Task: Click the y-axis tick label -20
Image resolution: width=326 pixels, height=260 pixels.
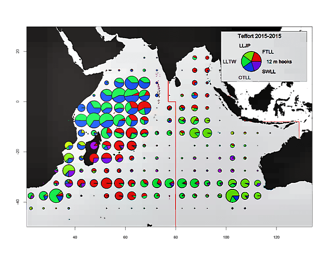Action: coord(18,152)
